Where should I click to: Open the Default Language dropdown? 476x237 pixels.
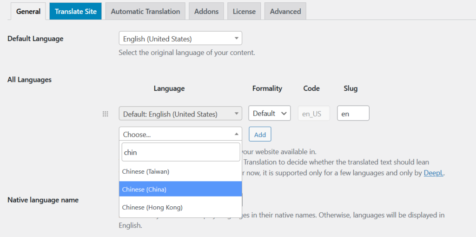click(x=180, y=39)
